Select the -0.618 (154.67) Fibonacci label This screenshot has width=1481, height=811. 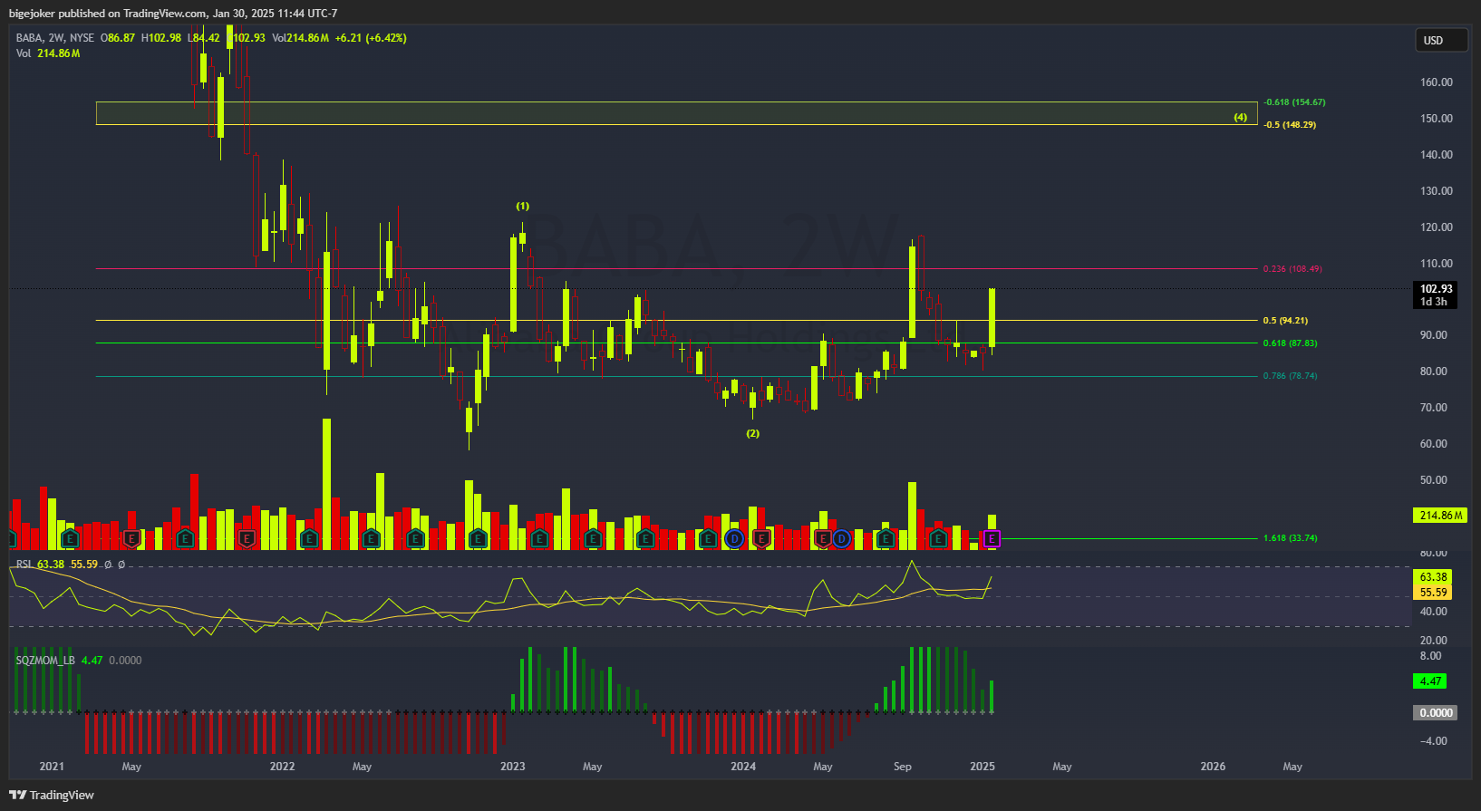pos(1294,102)
